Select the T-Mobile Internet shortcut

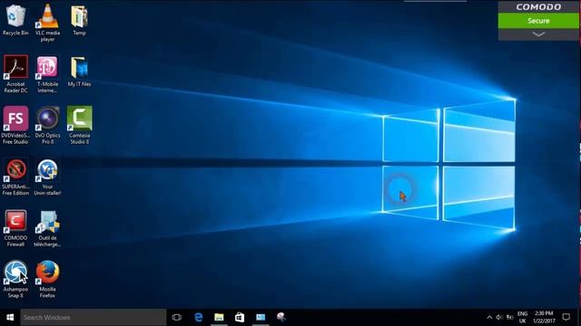click(48, 74)
